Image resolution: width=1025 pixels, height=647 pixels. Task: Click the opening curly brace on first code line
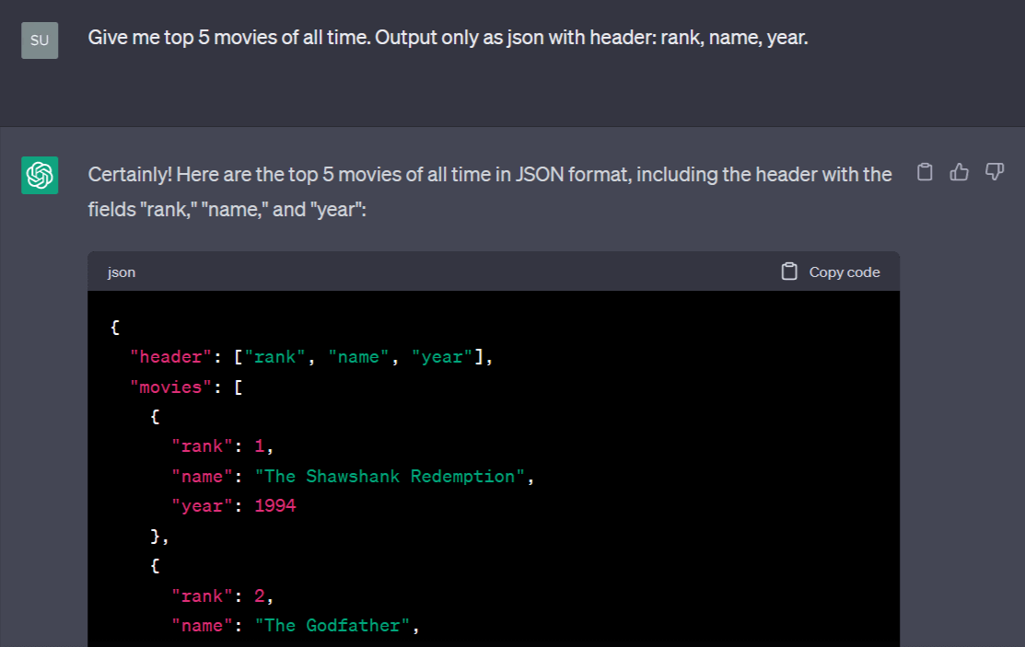pos(114,327)
